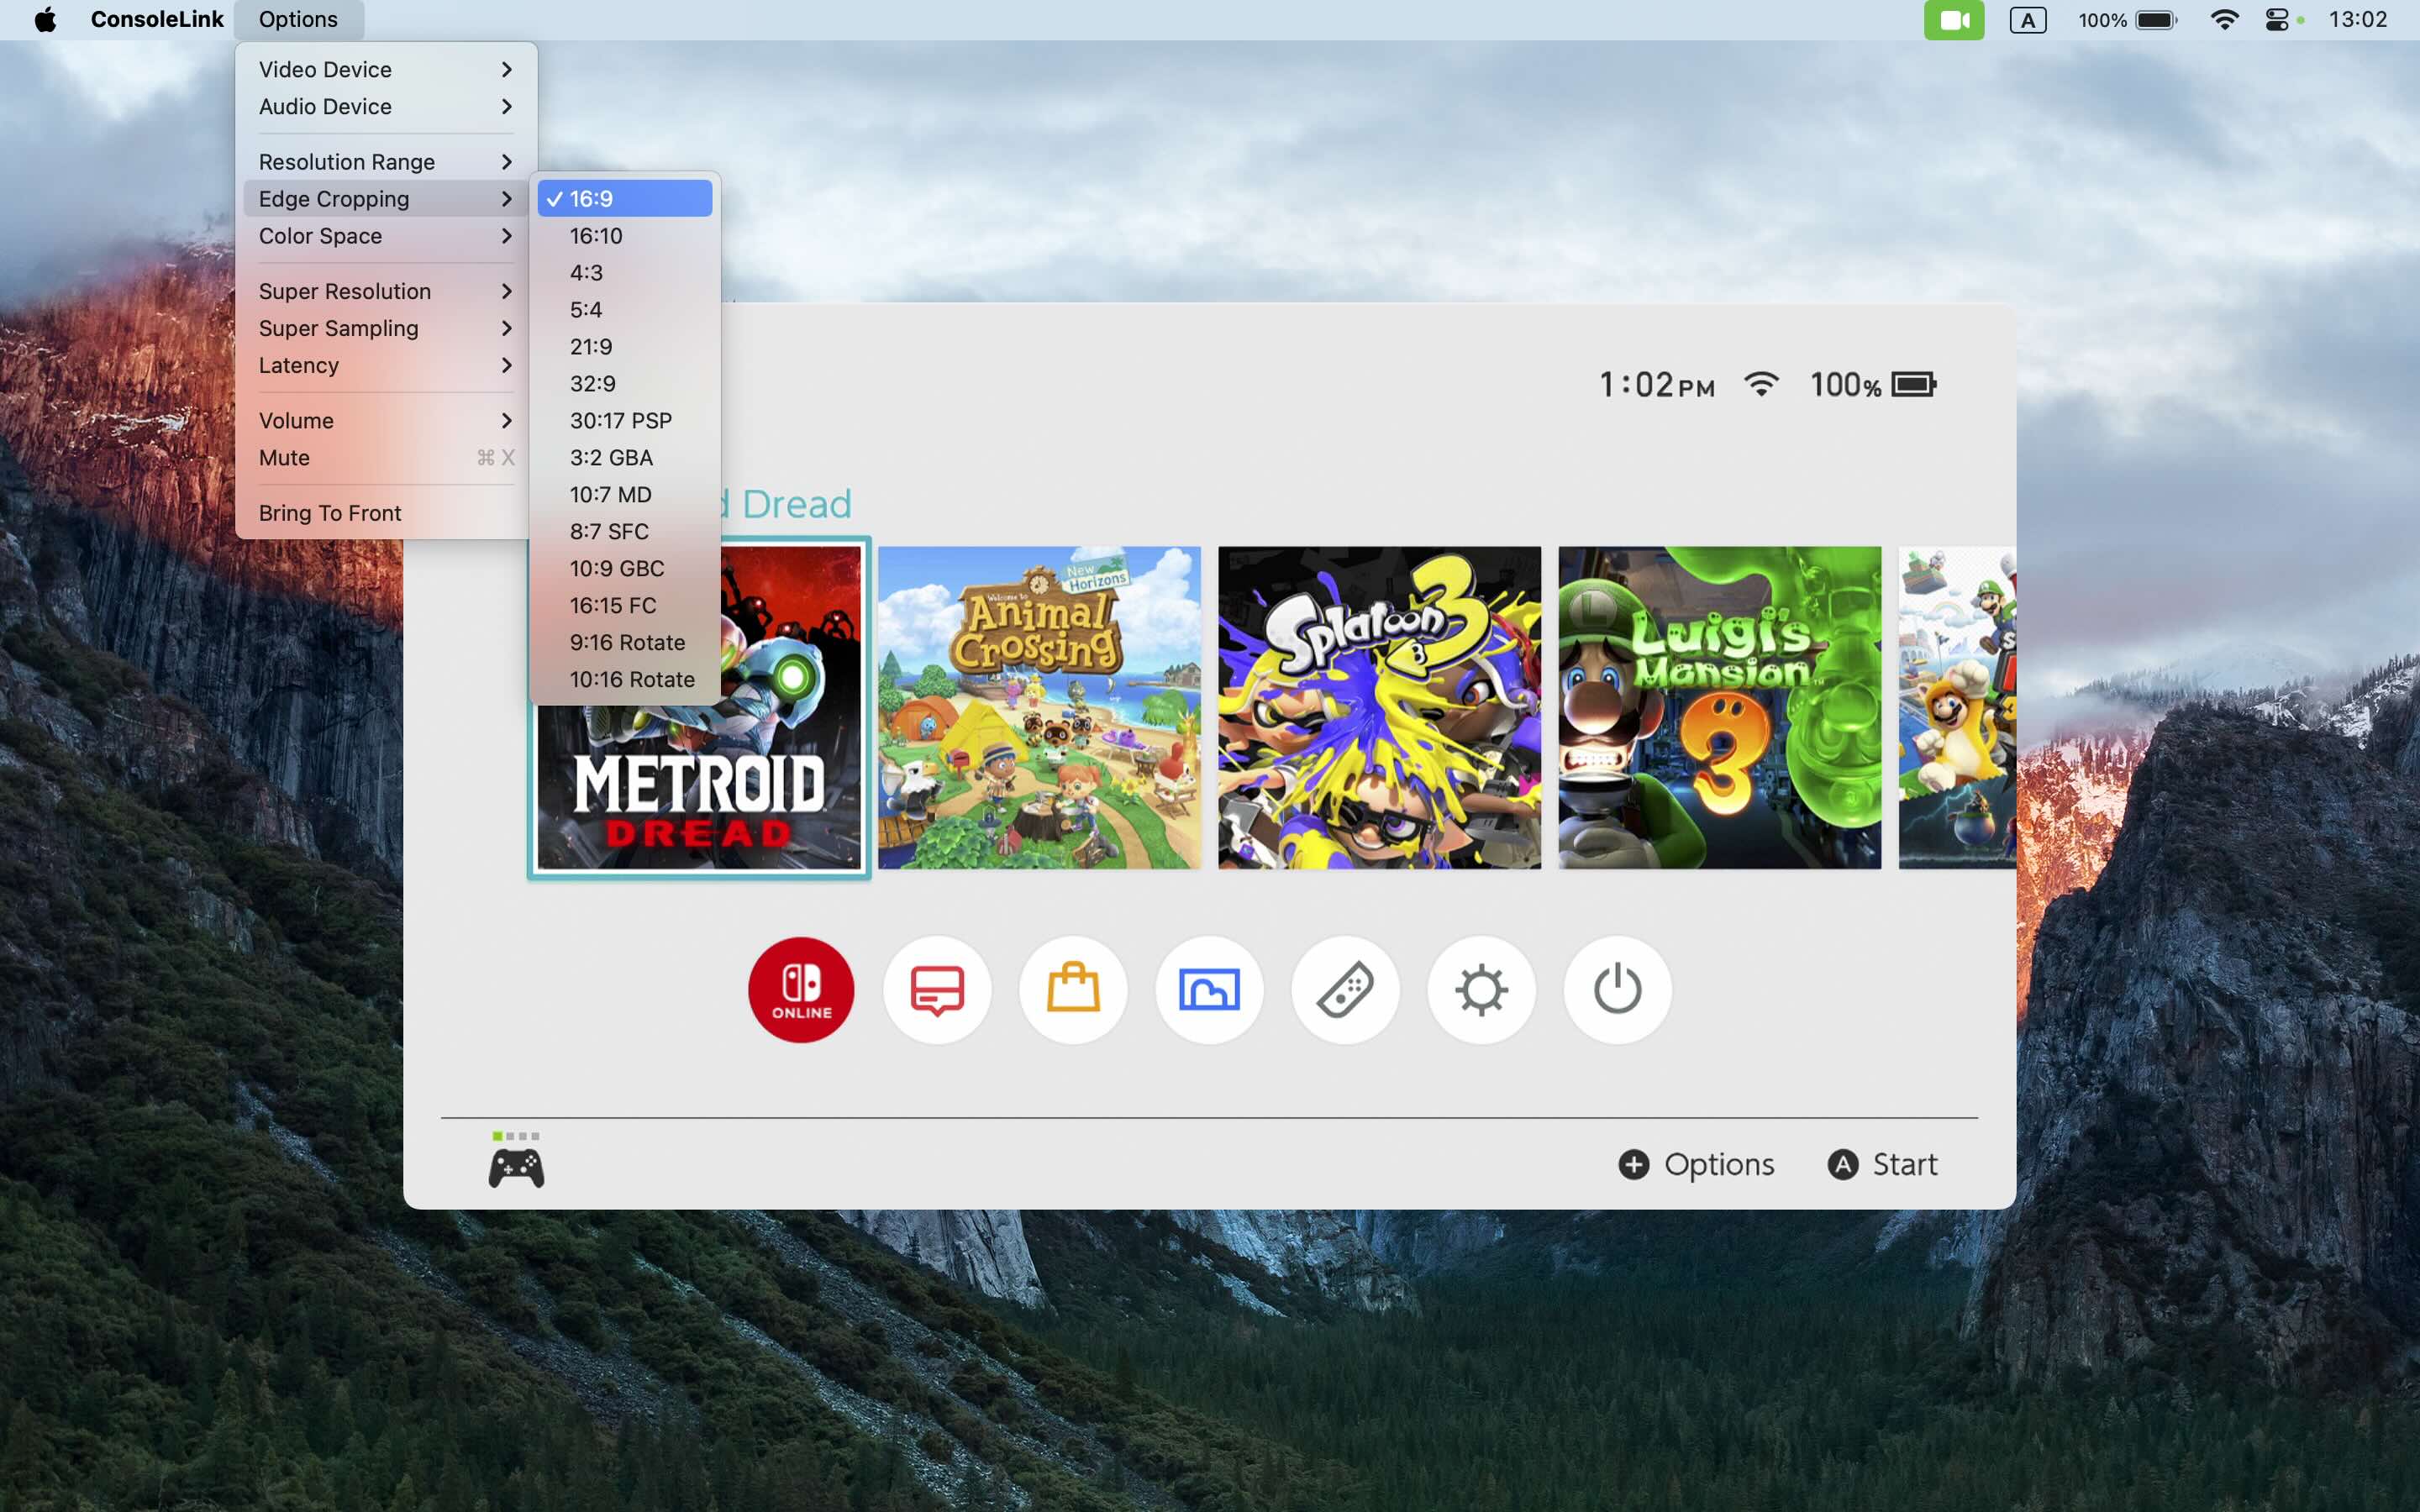The height and width of the screenshot is (1512, 2420).
Task: Open the Album icon
Action: [x=1209, y=989]
